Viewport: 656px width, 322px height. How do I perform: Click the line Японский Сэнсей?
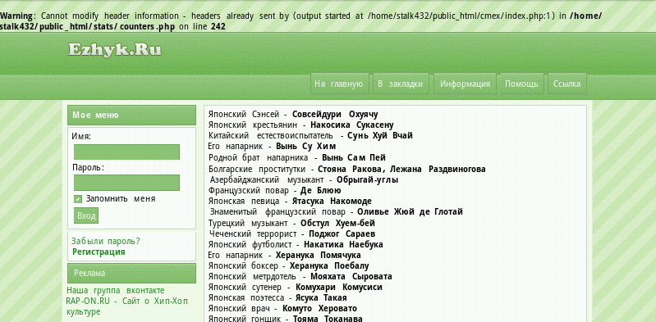click(x=293, y=114)
